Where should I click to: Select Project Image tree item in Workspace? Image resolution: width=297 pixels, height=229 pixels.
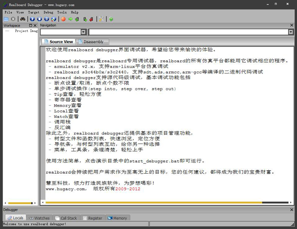pyautogui.click(x=26, y=31)
